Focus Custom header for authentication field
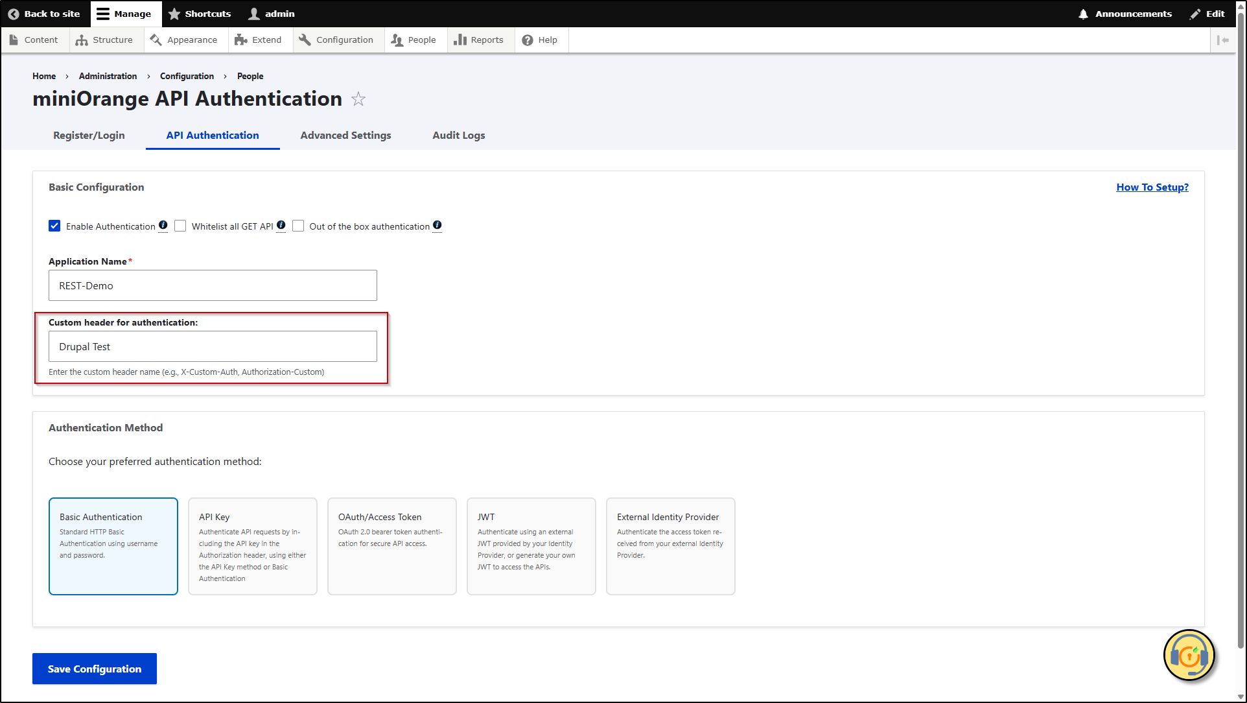The width and height of the screenshot is (1247, 703). [x=213, y=346]
